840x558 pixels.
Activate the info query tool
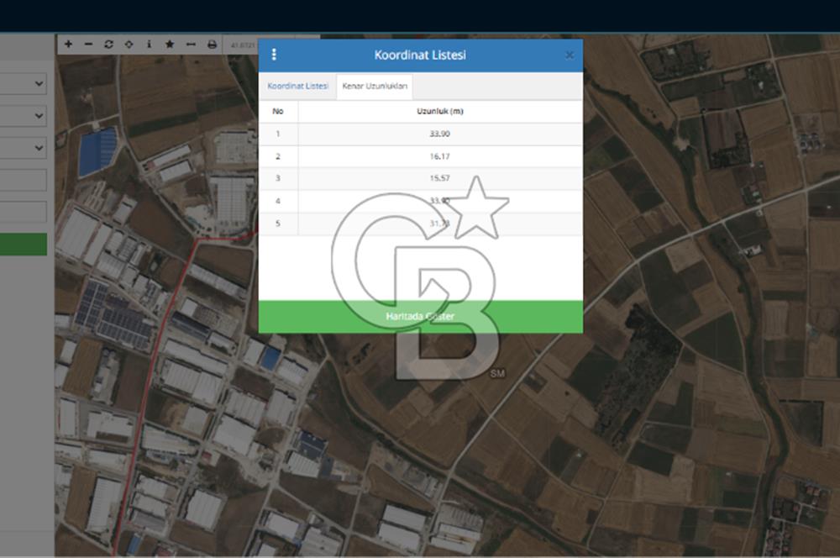150,44
